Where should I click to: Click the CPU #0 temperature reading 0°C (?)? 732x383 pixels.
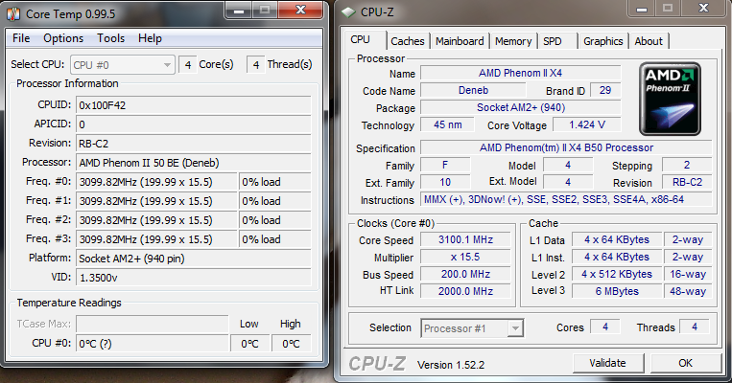click(x=153, y=344)
